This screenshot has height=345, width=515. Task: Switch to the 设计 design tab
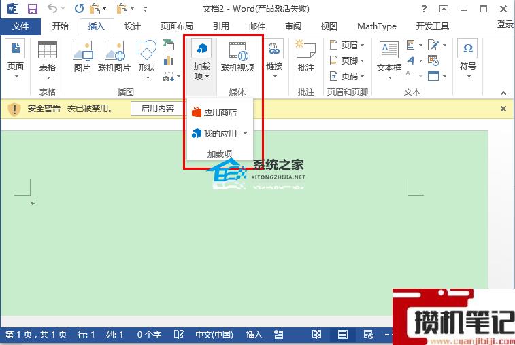(x=133, y=26)
